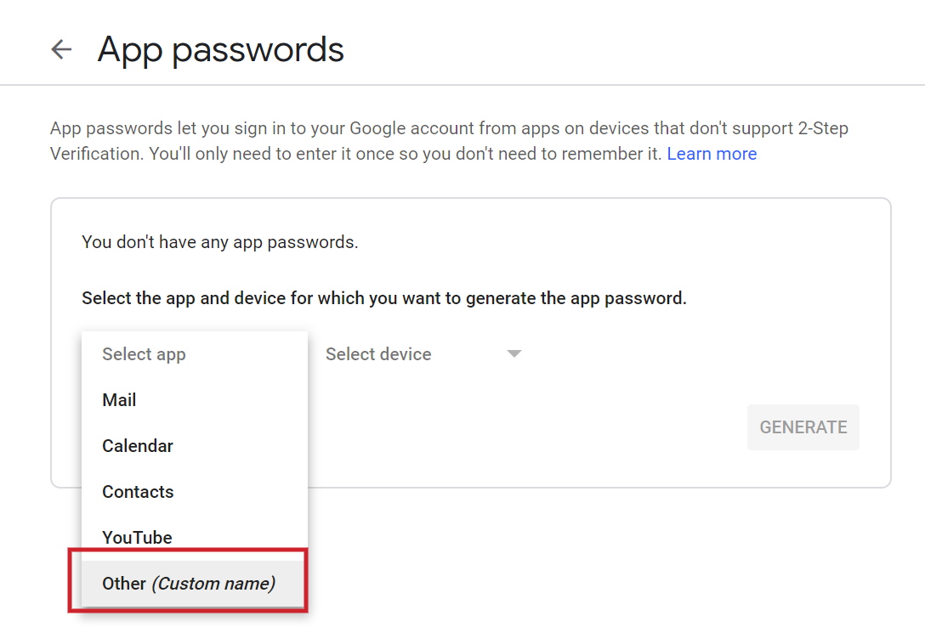Click the App passwords page title

tap(220, 49)
